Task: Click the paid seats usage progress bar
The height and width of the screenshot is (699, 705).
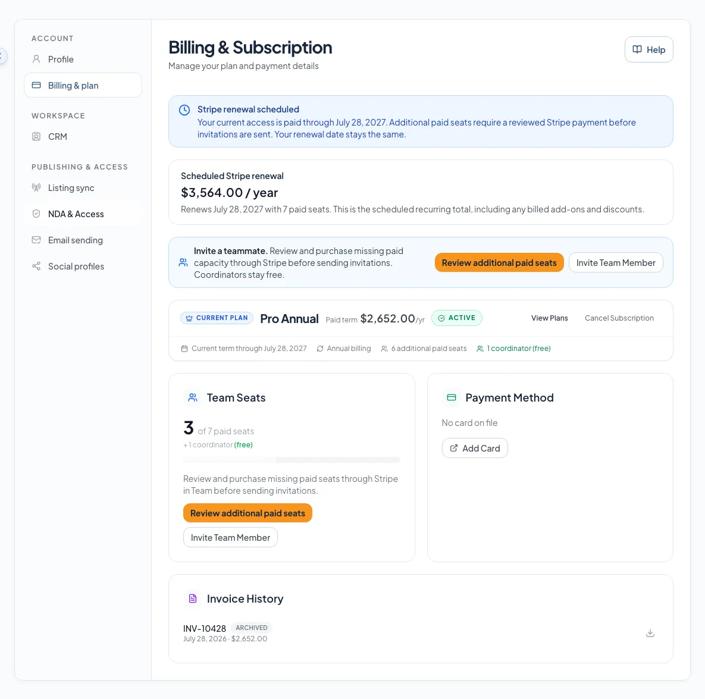Action: pyautogui.click(x=292, y=460)
